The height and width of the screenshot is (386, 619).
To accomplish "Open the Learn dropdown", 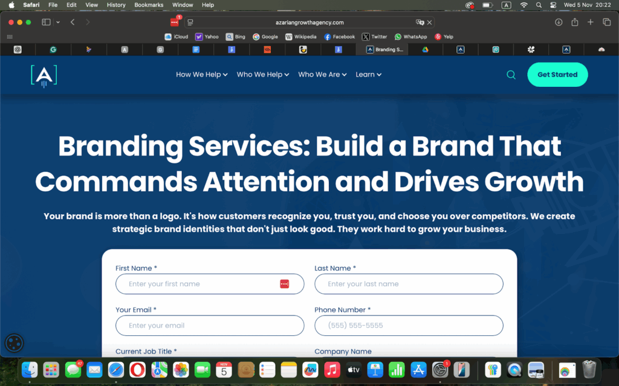I will [368, 74].
